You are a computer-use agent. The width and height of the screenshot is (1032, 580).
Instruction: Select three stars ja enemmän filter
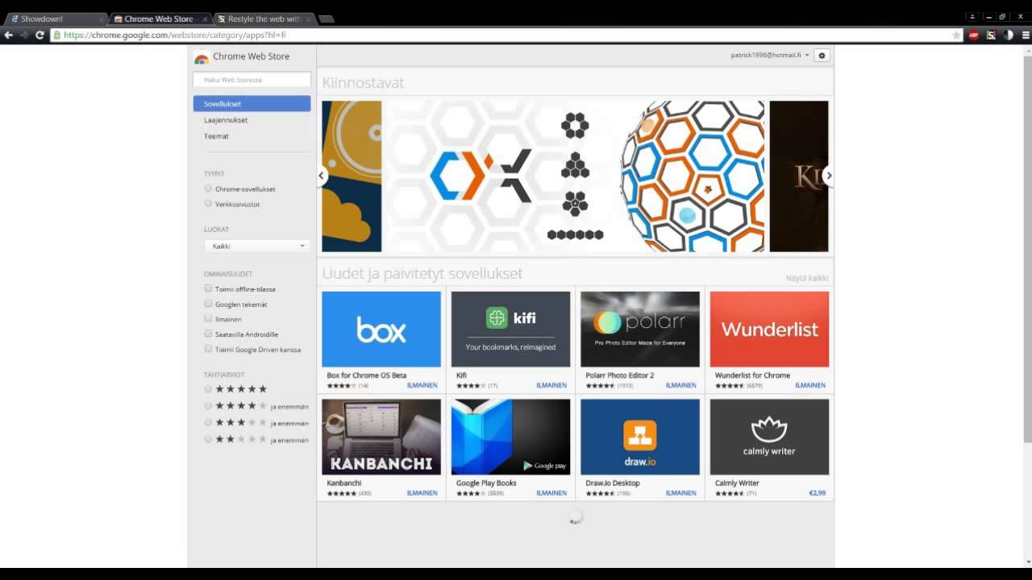coord(208,423)
